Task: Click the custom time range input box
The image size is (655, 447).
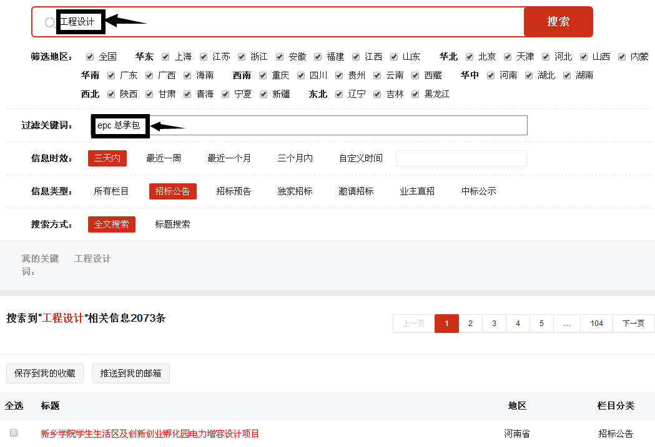Action: click(461, 158)
